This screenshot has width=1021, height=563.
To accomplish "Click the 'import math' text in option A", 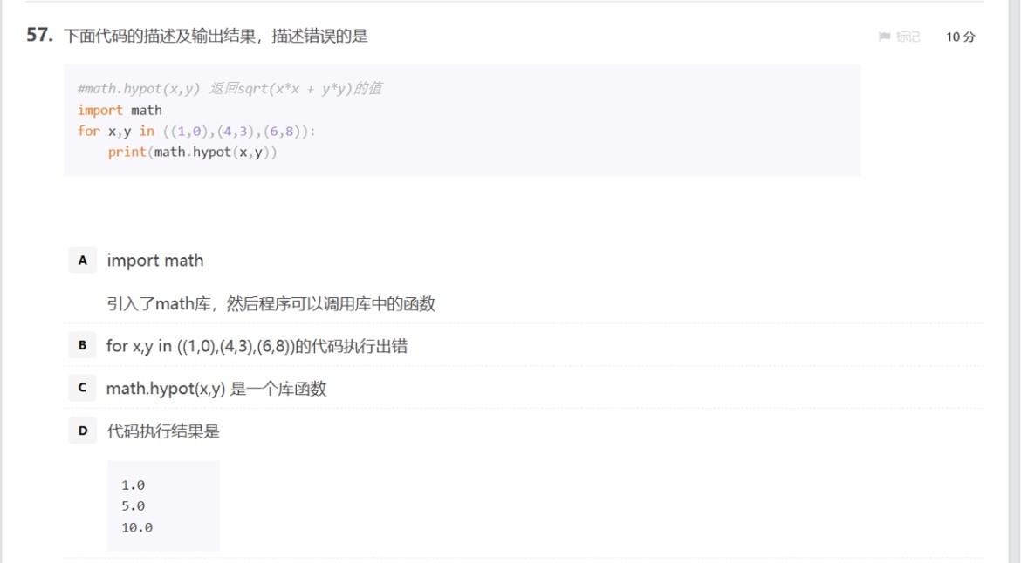I will [x=155, y=261].
